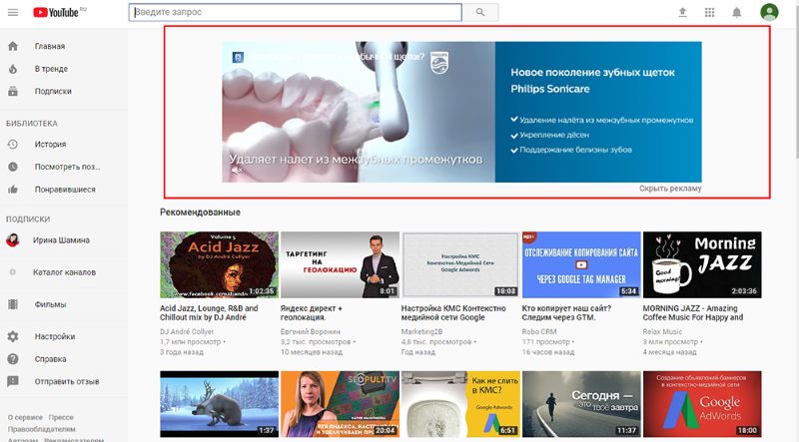Click the Фильмы film icon
The width and height of the screenshot is (799, 442).
[13, 304]
